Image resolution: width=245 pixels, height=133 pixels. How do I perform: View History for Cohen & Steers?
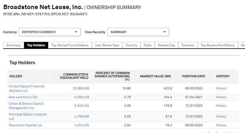(x=221, y=105)
